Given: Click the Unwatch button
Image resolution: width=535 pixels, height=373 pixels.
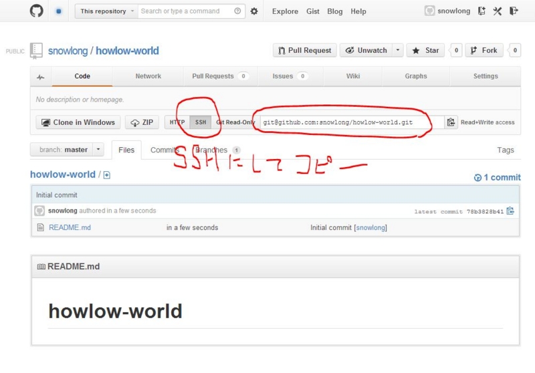Looking at the screenshot, I should (x=366, y=50).
